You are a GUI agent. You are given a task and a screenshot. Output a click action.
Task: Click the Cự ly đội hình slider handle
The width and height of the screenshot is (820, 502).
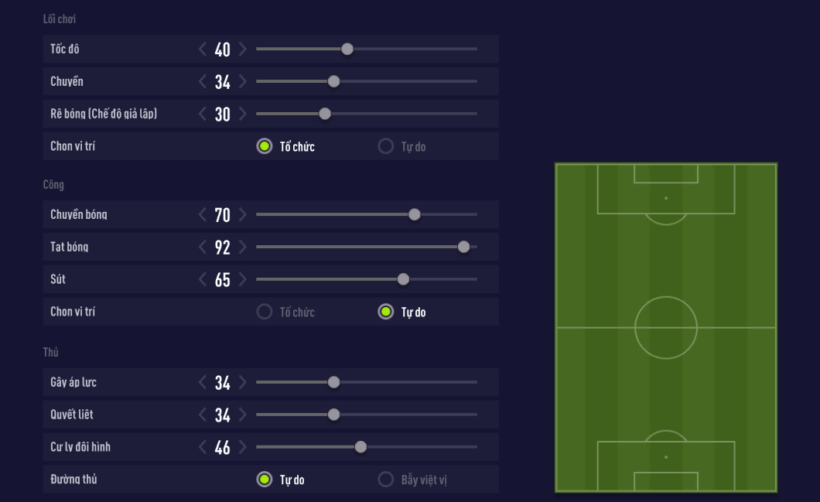(360, 447)
